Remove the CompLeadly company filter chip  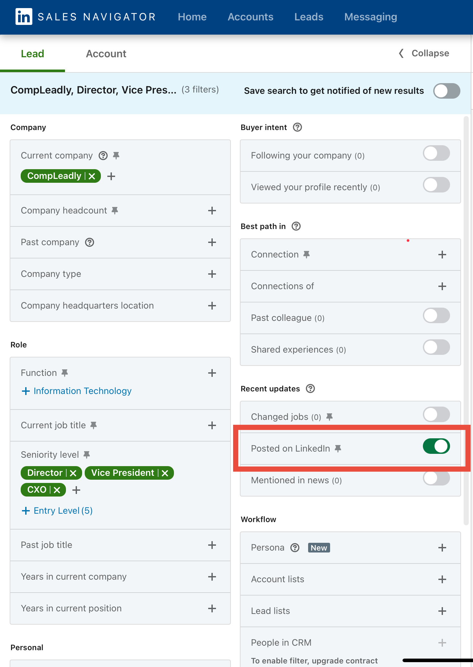[x=92, y=176]
